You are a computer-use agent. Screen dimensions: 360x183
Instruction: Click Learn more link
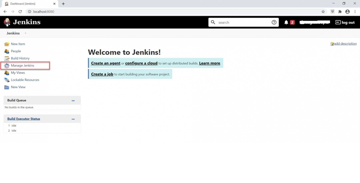tap(210, 63)
